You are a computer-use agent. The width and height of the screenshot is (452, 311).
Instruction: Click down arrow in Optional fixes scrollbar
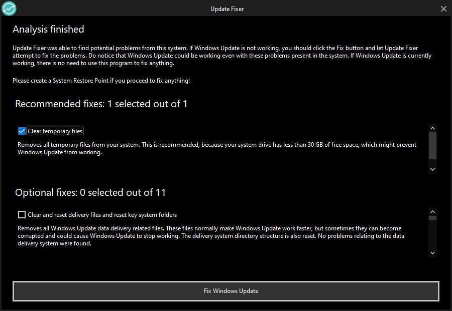click(x=432, y=253)
